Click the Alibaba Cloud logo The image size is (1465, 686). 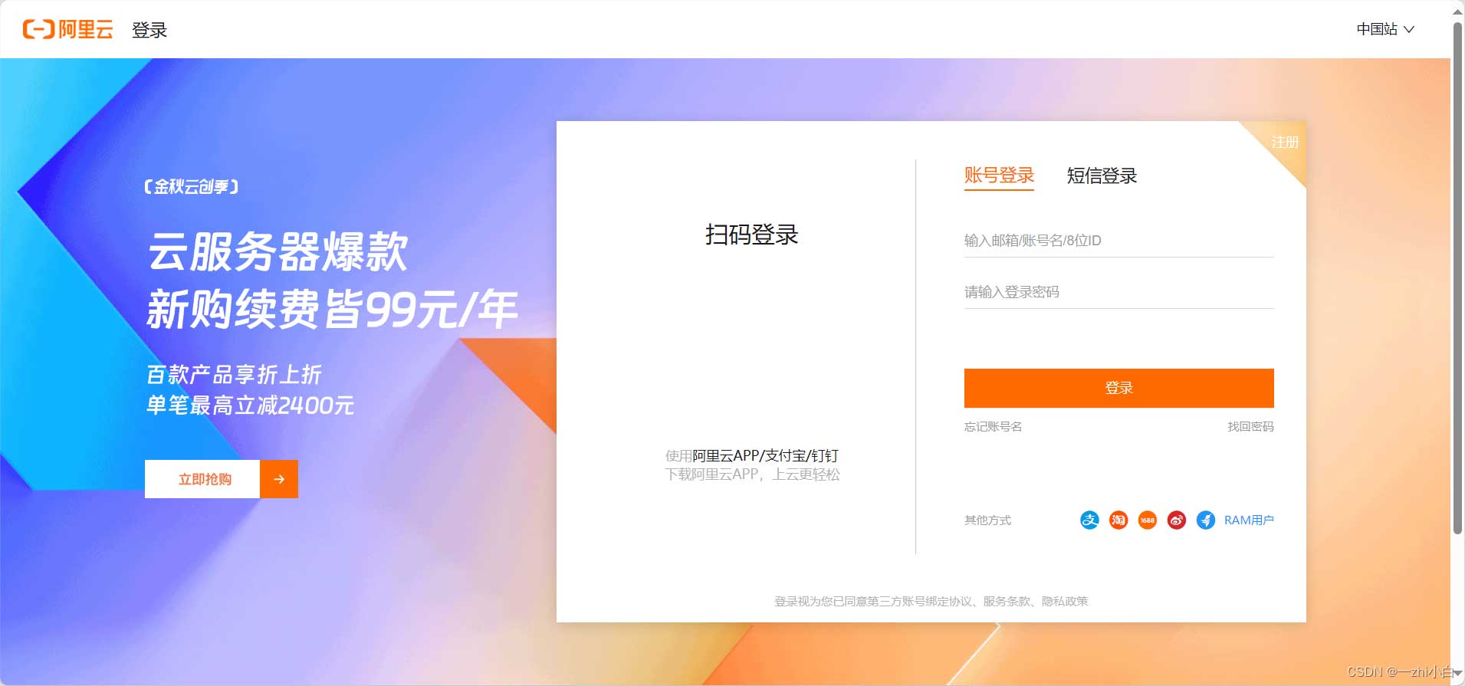tap(68, 30)
